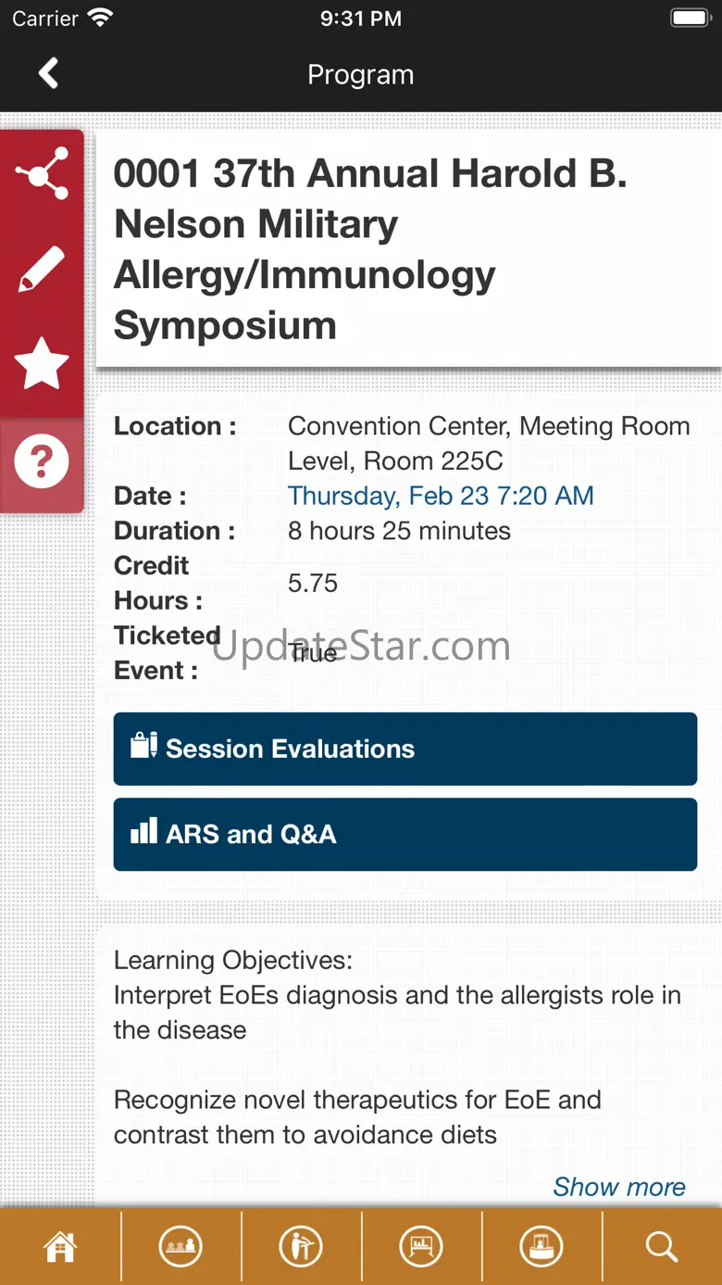Viewport: 722px width, 1285px height.
Task: Expand learning objectives with Show more
Action: coord(618,1187)
